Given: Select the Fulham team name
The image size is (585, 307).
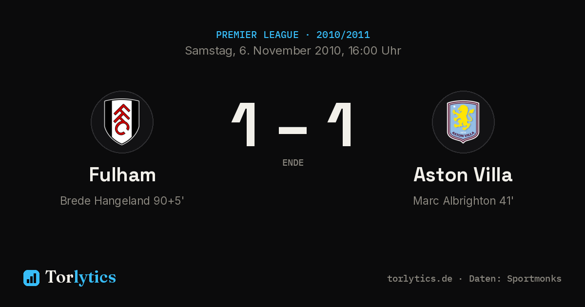Looking at the screenshot, I should click(x=122, y=174).
